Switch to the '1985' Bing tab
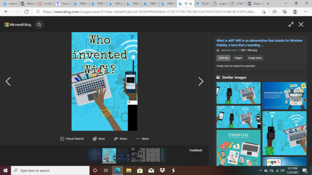The image size is (312, 175). click(151, 3)
